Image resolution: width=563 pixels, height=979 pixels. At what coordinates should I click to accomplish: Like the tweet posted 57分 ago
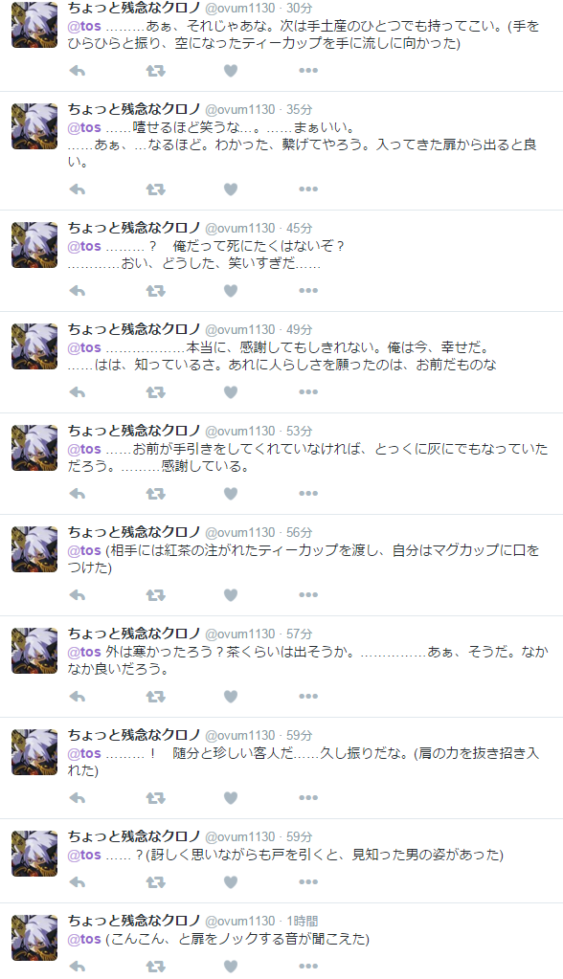[x=231, y=697]
